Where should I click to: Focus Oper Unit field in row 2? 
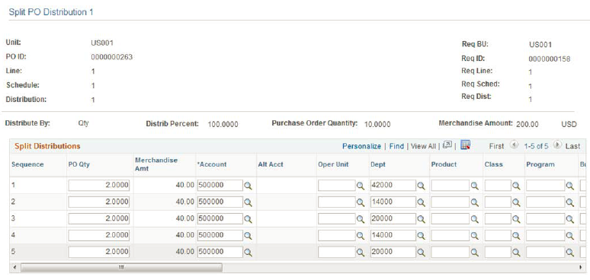337,202
